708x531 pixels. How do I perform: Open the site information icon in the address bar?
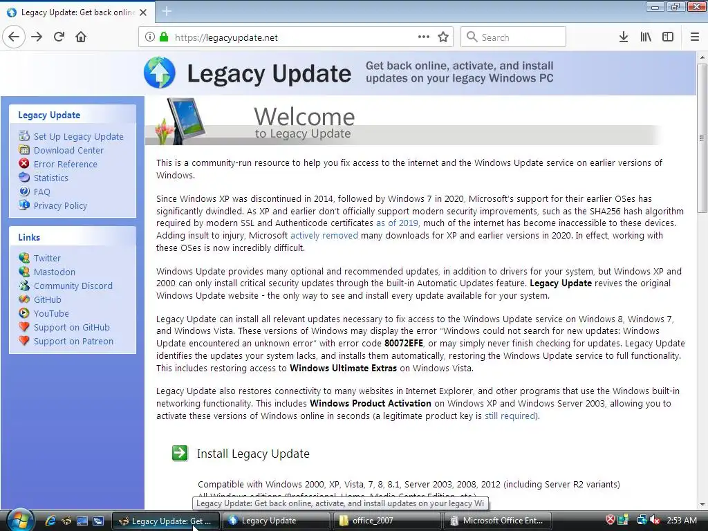150,37
